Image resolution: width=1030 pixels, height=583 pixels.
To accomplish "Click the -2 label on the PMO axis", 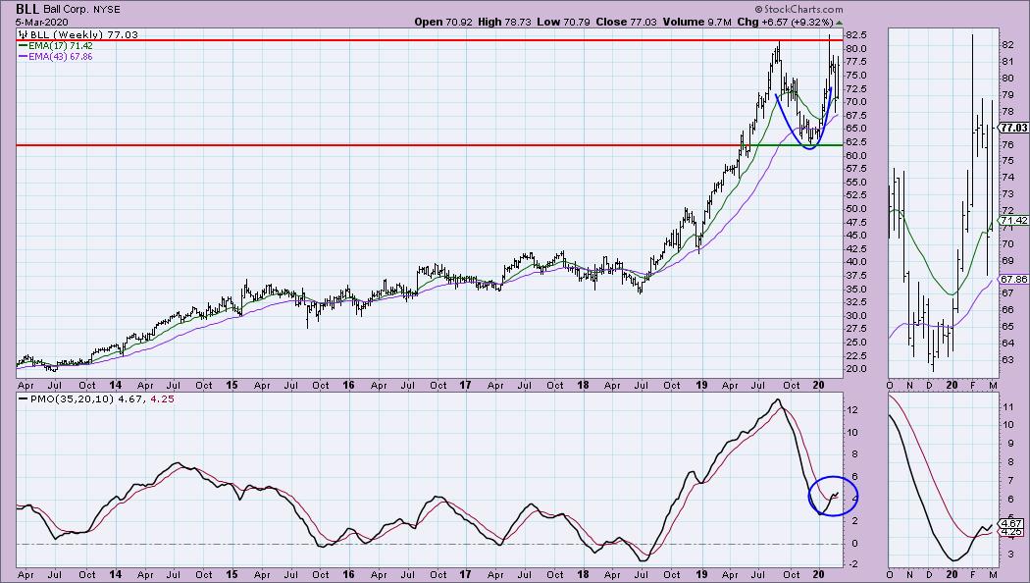I will click(x=852, y=565).
